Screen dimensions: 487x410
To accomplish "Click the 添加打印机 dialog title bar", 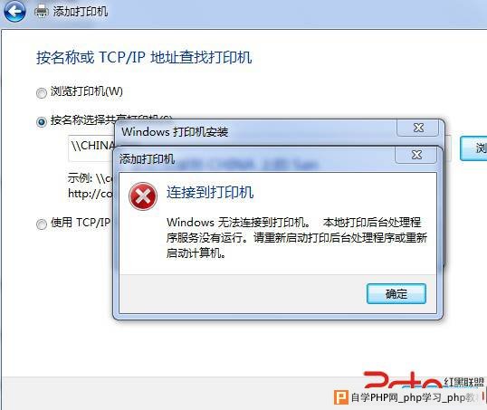I will click(x=254, y=158).
